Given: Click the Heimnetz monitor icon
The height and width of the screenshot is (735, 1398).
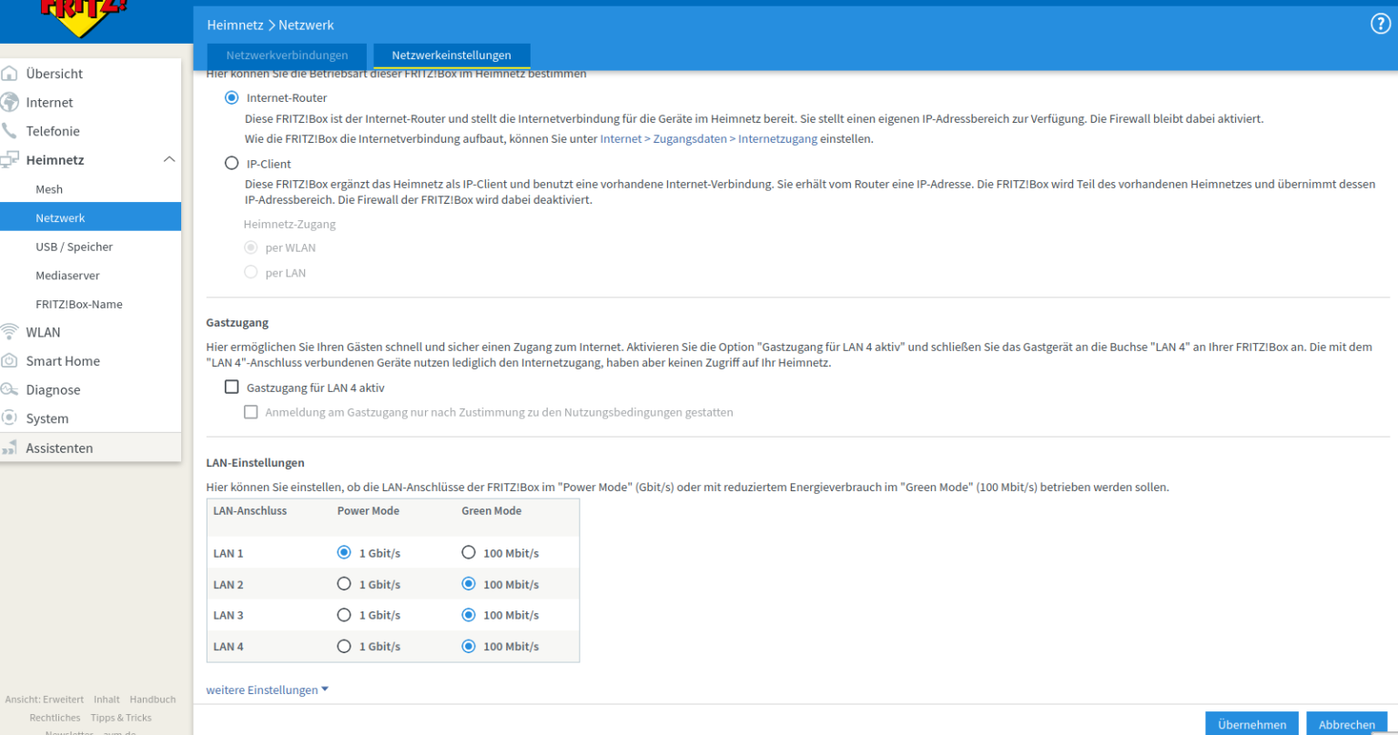Looking at the screenshot, I should pos(9,160).
